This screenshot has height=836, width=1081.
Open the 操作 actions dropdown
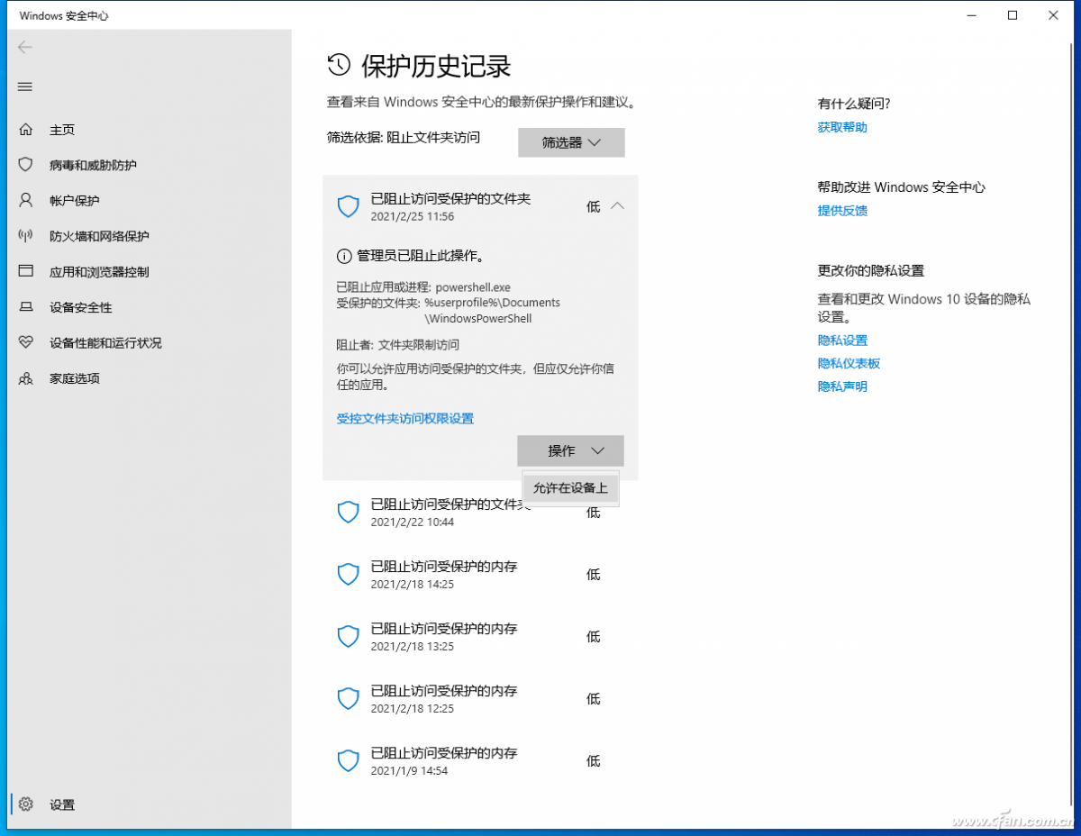pos(571,450)
